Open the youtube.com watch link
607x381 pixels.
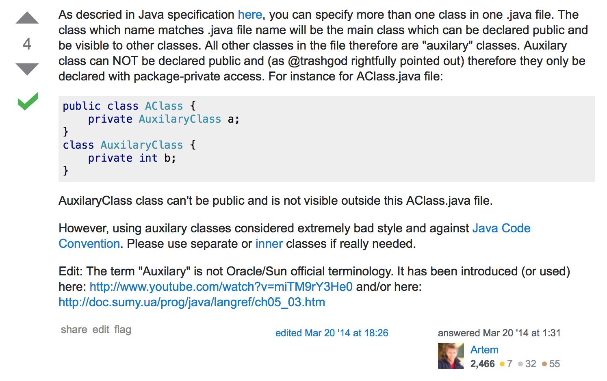[x=221, y=287]
